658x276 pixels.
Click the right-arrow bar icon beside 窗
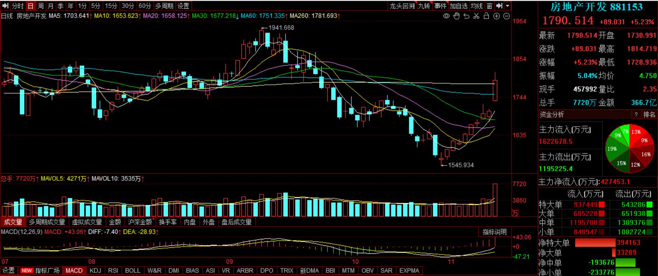click(500, 6)
